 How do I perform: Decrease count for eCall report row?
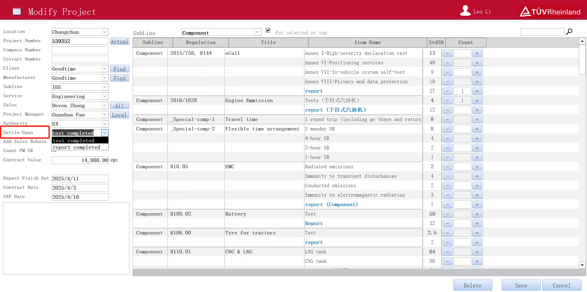coord(448,91)
